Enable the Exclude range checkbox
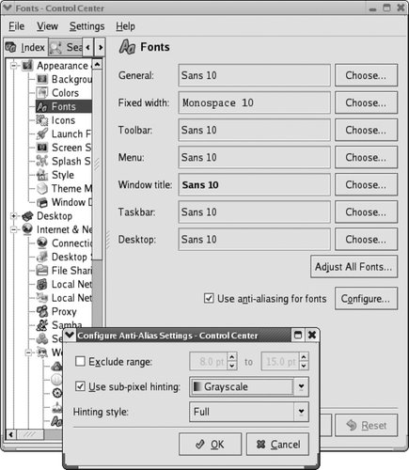Image resolution: width=409 pixels, height=470 pixels. 80,361
